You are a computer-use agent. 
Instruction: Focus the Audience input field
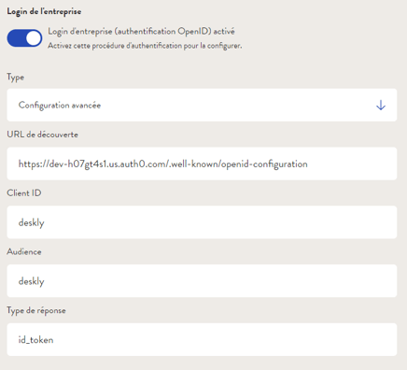click(202, 281)
